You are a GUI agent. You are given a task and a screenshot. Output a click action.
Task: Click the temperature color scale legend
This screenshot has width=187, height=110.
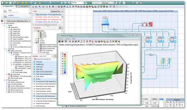pyautogui.click(x=64, y=63)
